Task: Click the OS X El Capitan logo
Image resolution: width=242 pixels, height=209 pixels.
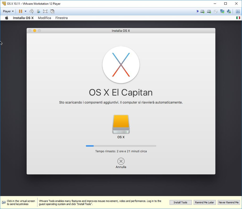Action: tap(121, 65)
